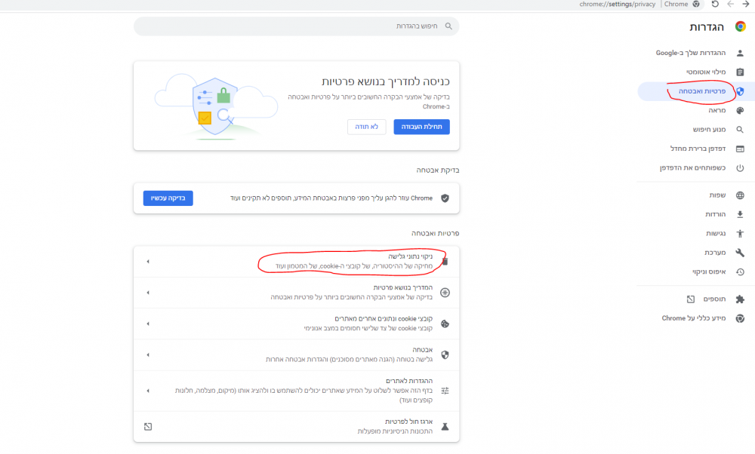
Task: Open external link icon in ארגז חול row
Action: click(x=148, y=427)
